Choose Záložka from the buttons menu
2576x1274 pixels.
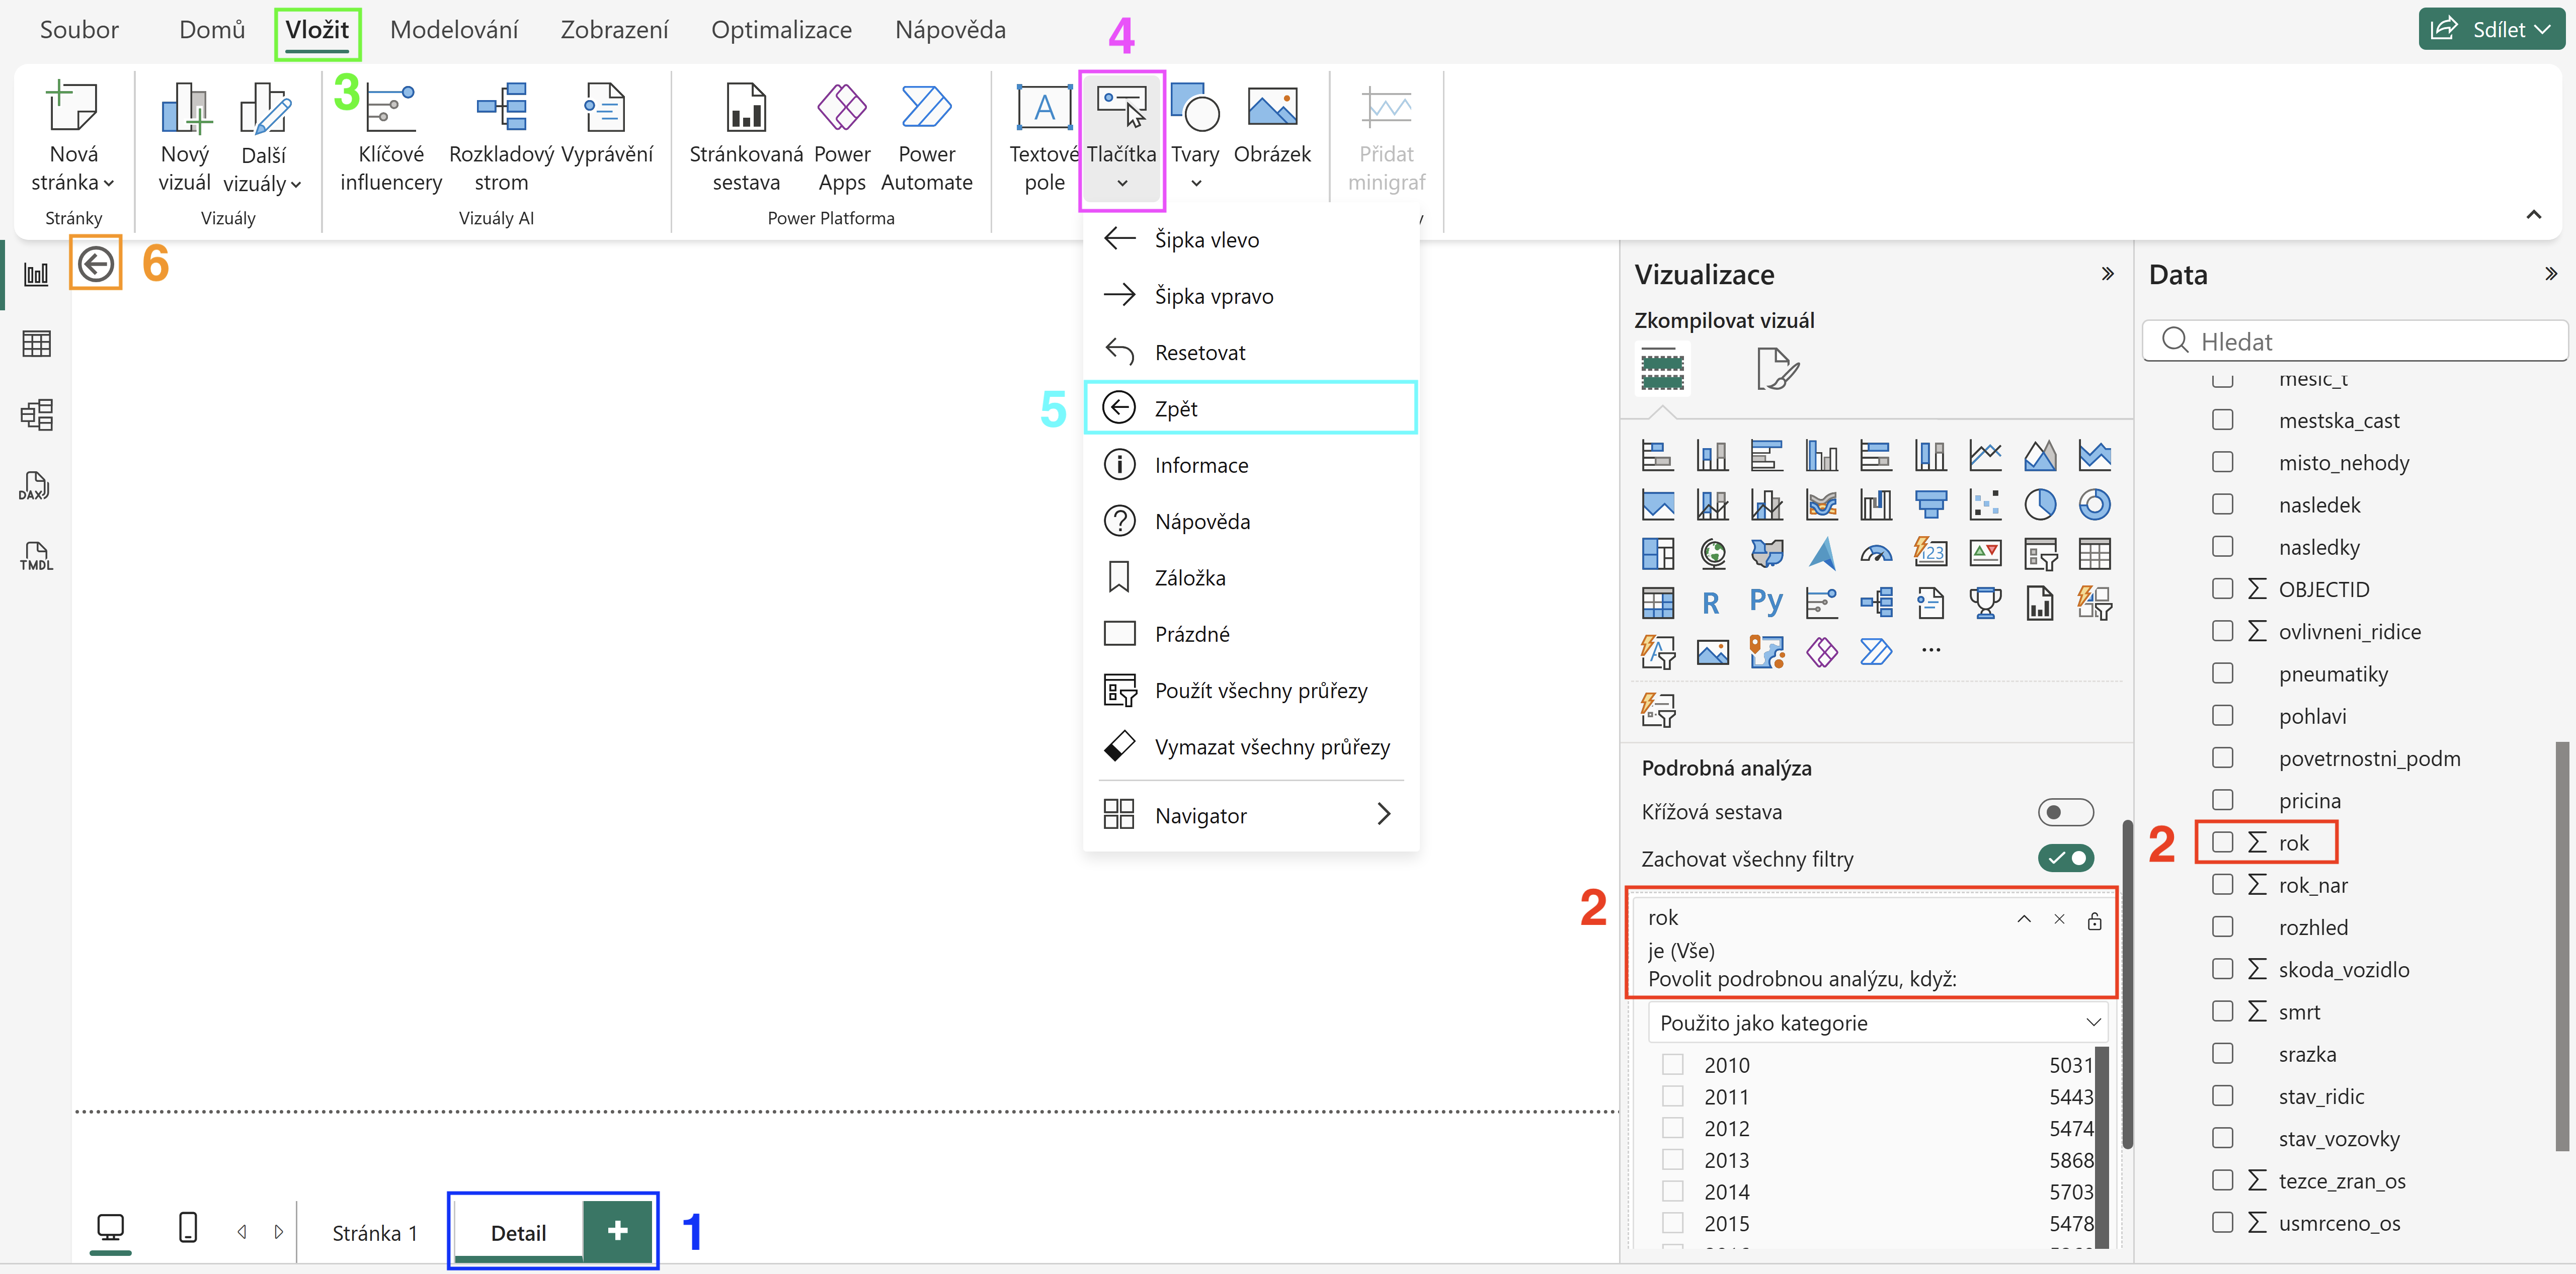[1250, 577]
